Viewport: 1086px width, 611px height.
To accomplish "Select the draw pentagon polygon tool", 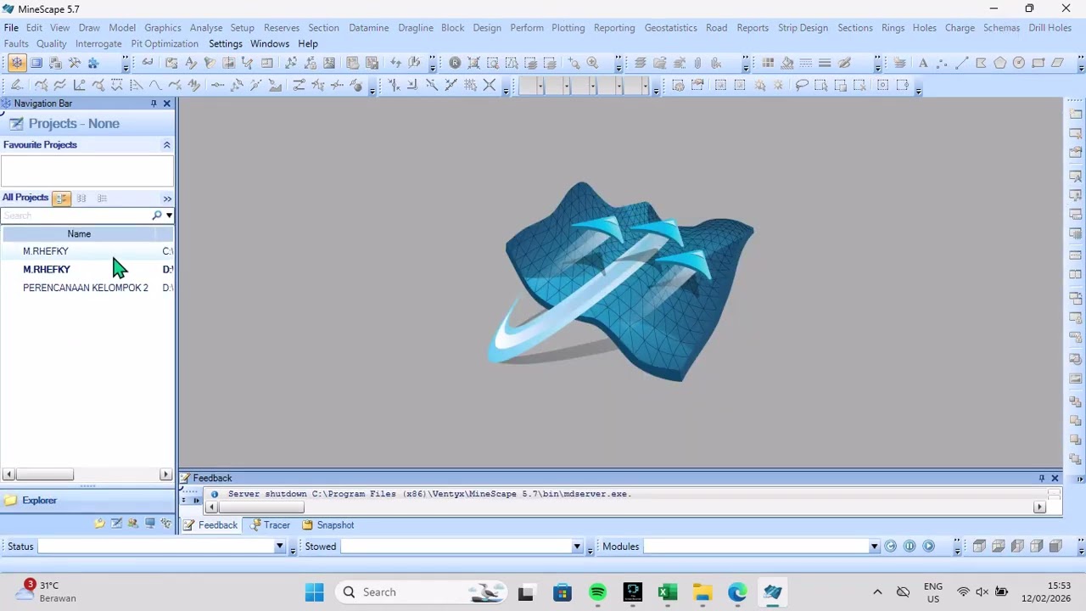I will pos(999,63).
